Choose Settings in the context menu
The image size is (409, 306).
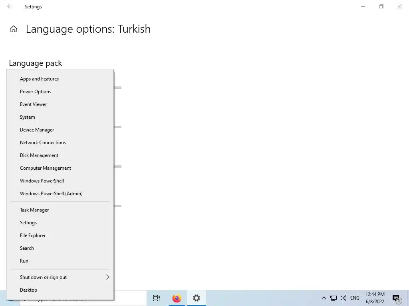click(60, 223)
